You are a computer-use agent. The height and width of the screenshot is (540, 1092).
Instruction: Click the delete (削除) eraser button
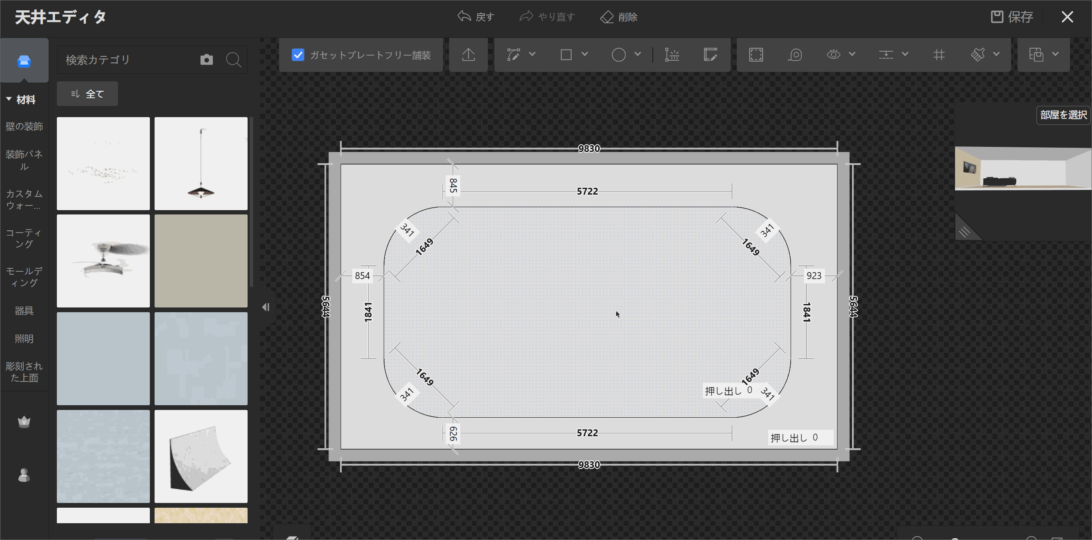tap(619, 17)
